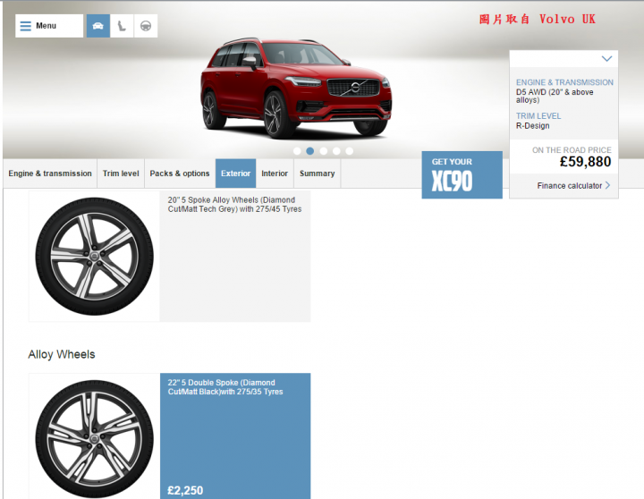Click the TRIM LEVEL heading in summary

click(x=538, y=116)
